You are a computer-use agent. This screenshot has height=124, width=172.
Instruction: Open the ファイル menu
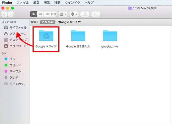(23, 2)
